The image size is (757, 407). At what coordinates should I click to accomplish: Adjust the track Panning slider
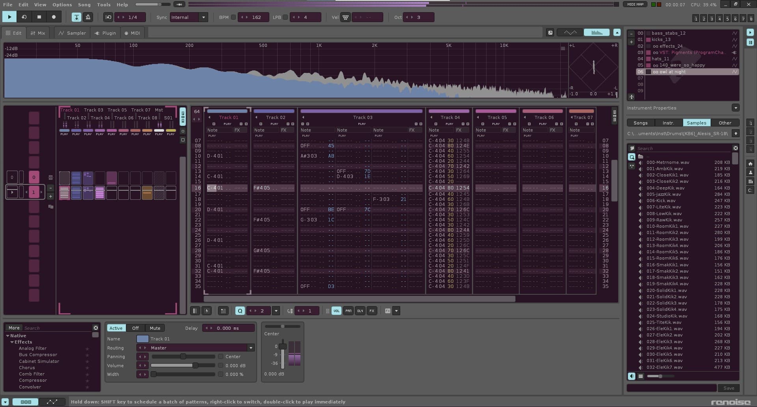click(183, 357)
